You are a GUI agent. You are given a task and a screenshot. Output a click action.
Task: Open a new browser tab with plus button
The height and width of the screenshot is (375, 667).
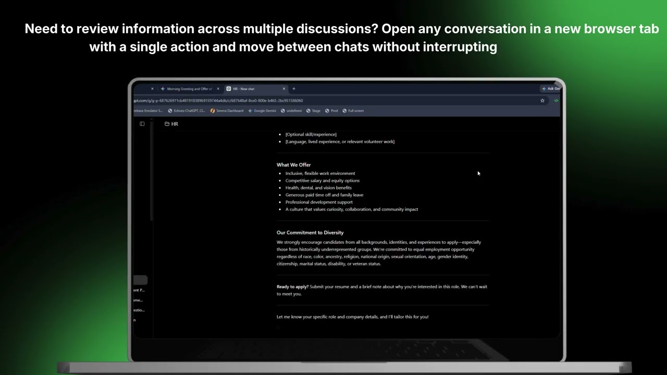(294, 89)
